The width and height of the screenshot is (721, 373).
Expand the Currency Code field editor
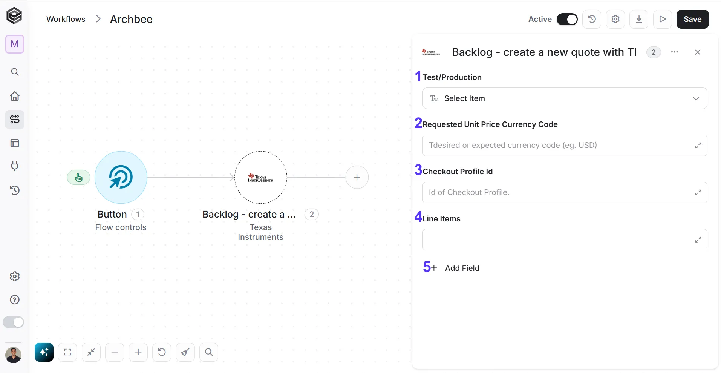[698, 145]
